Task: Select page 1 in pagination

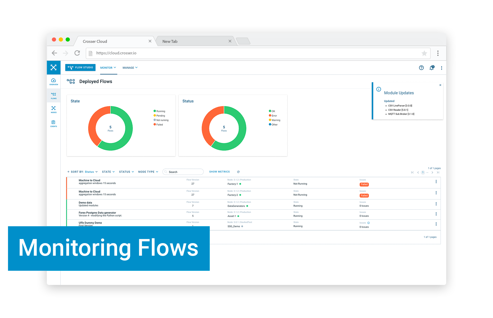Action: [423, 172]
